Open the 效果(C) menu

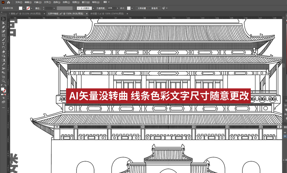[x=66, y=2]
